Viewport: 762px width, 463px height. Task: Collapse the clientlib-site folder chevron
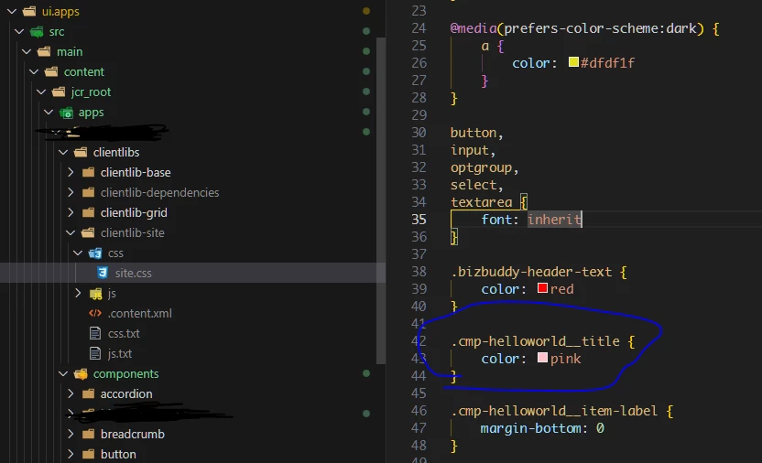71,232
